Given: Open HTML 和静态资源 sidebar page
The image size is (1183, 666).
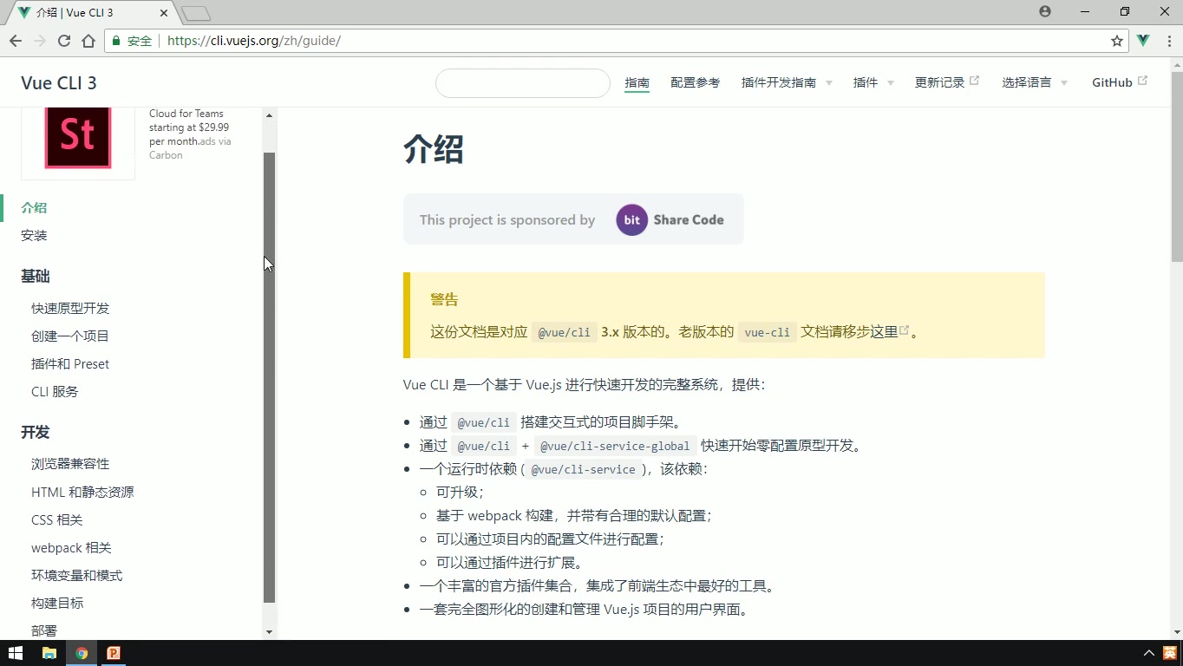Looking at the screenshot, I should coord(82,493).
